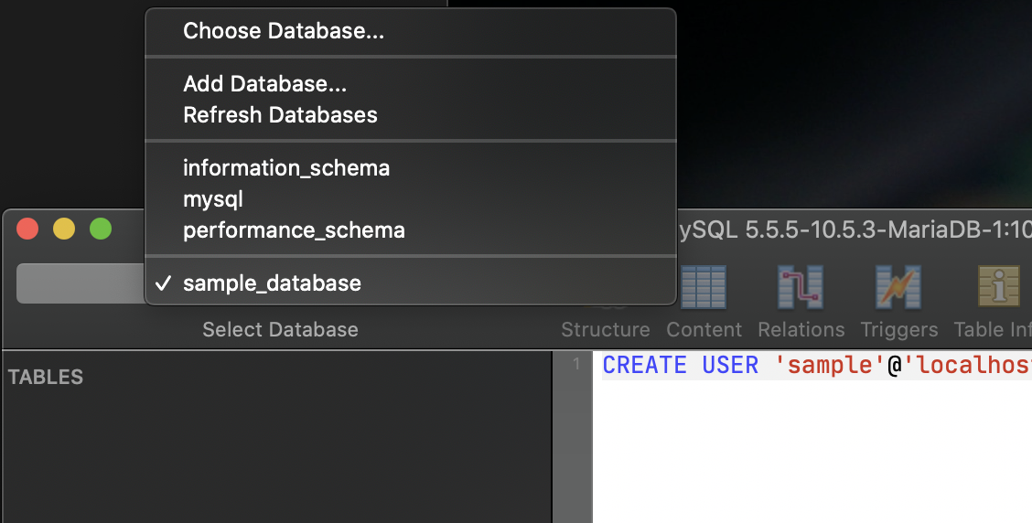Select Refresh Databases from the menu
The image size is (1032, 523).
[x=280, y=115]
